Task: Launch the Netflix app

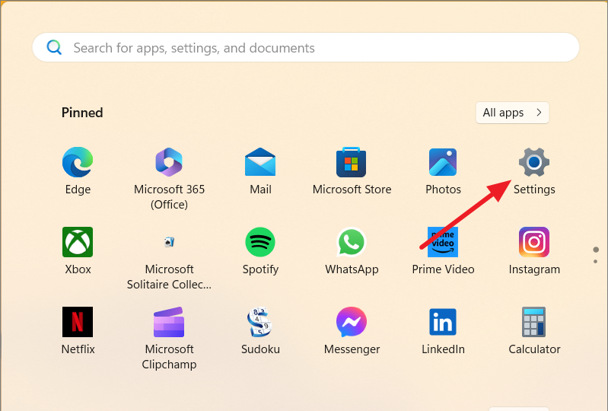Action: 78,322
